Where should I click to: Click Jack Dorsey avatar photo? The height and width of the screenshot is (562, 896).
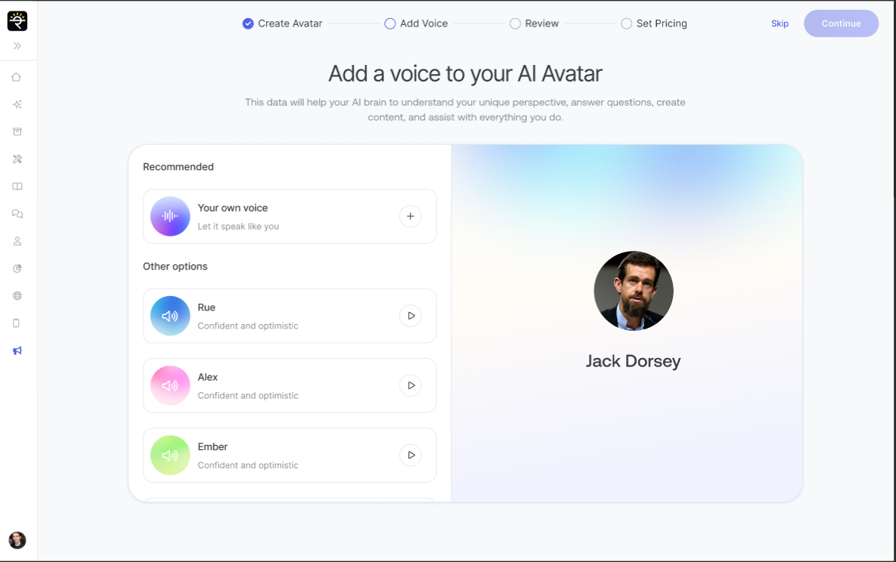tap(633, 291)
